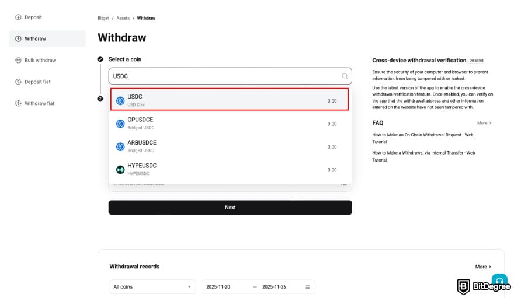This screenshot has height=298, width=514.
Task: Select Withdraw in the sidebar menu
Action: [47, 38]
